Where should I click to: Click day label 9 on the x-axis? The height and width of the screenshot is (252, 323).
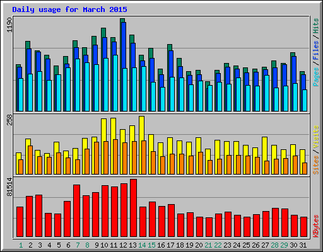click(97, 245)
